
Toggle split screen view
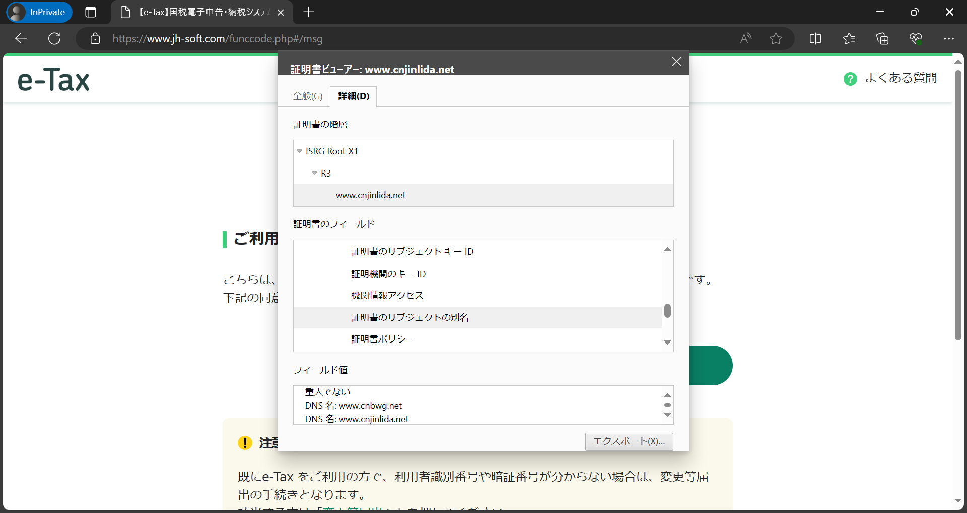coord(815,38)
